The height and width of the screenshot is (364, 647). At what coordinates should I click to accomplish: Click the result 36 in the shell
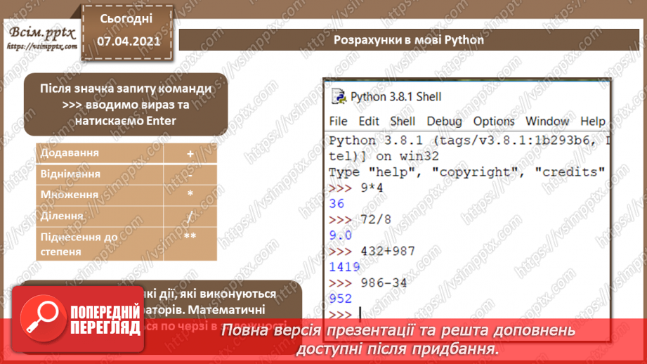point(336,204)
